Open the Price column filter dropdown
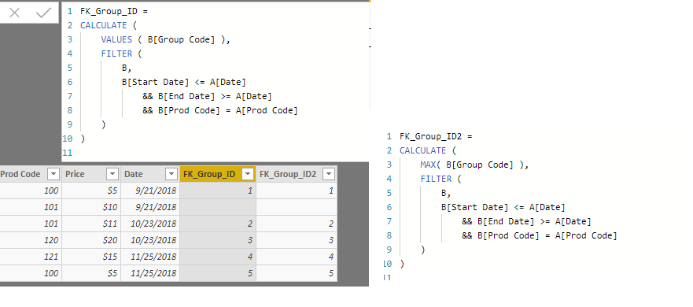693x307 pixels. (x=112, y=174)
